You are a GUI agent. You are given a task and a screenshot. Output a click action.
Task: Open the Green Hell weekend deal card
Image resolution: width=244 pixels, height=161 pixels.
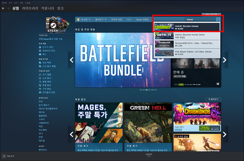click(x=148, y=127)
